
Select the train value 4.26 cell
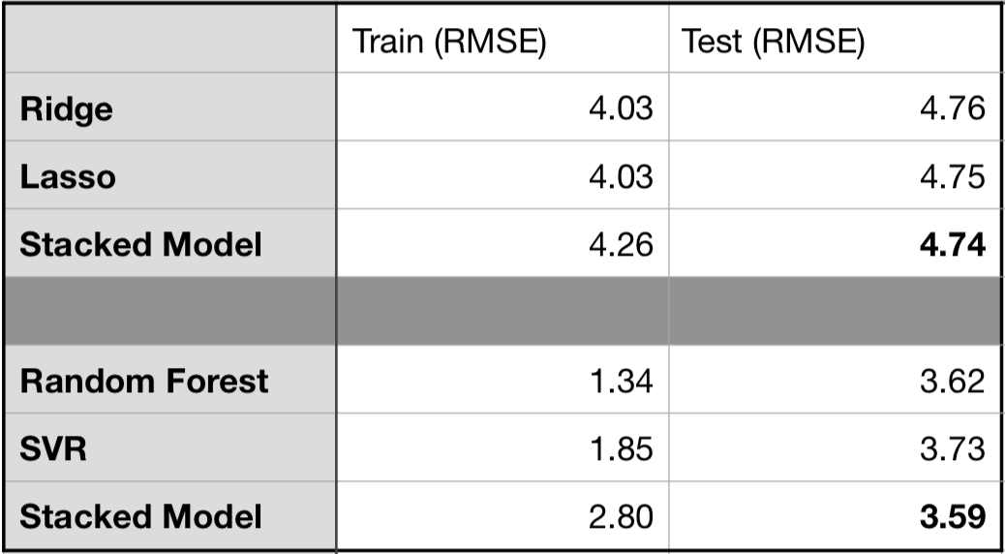click(x=621, y=244)
